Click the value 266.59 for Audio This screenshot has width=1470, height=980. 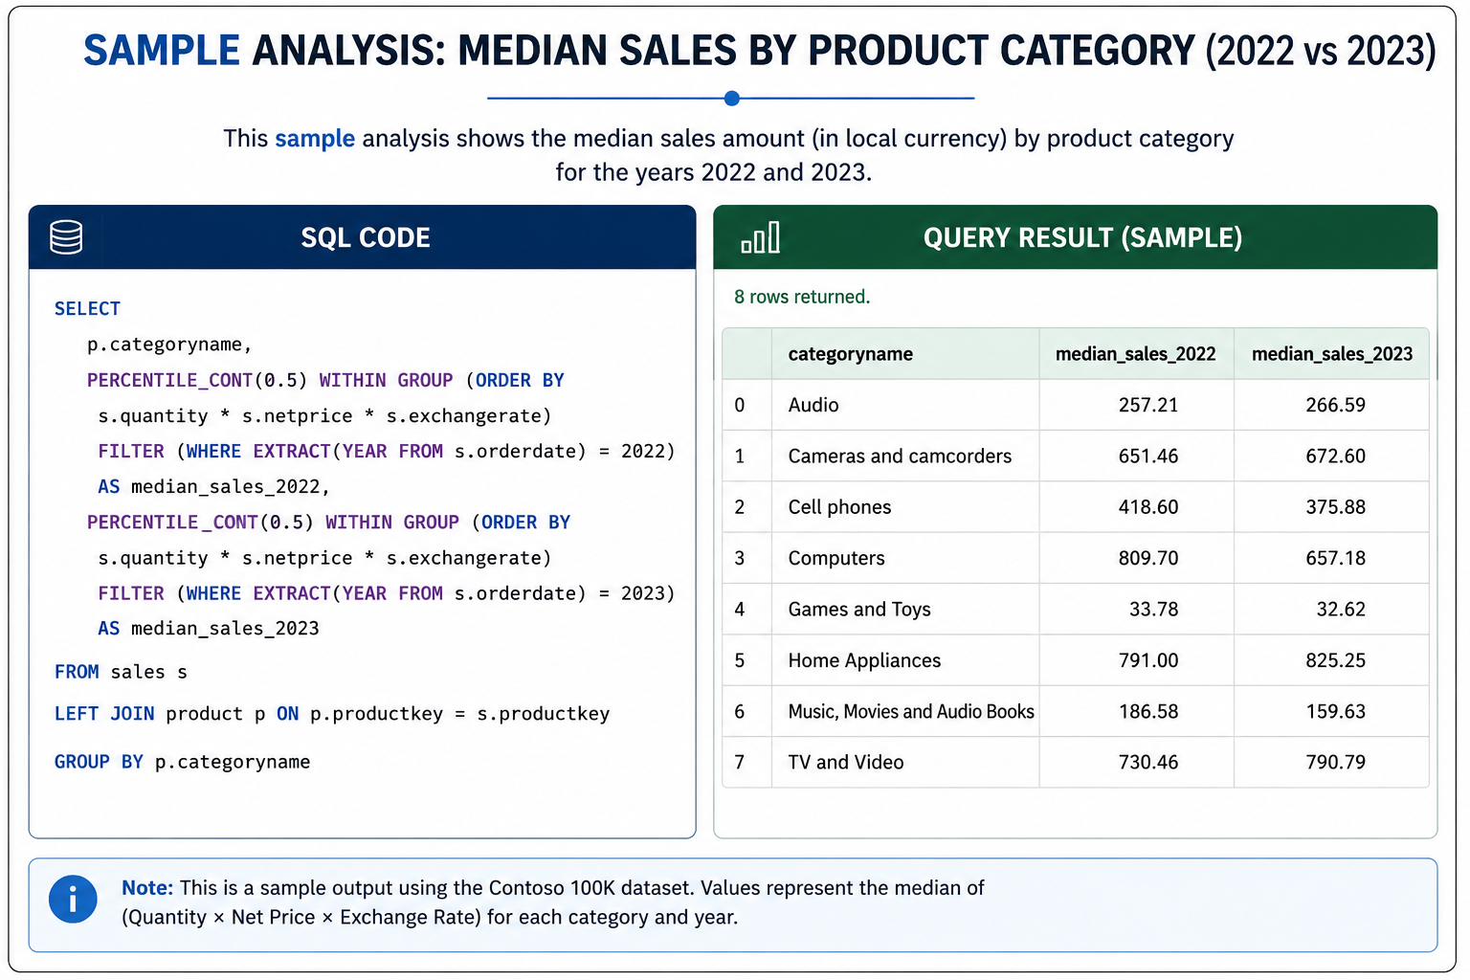[x=1336, y=405]
